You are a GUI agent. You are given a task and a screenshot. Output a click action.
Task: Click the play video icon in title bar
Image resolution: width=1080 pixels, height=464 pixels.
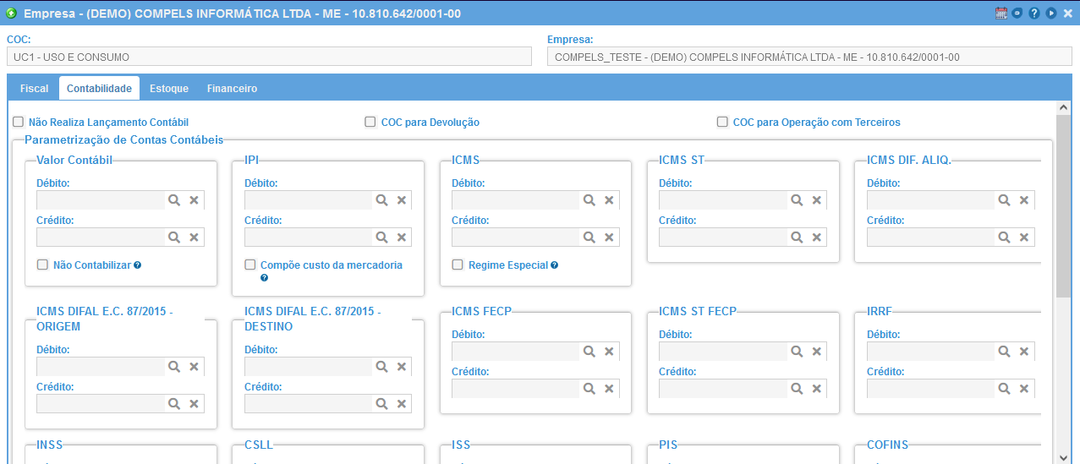click(x=1051, y=14)
